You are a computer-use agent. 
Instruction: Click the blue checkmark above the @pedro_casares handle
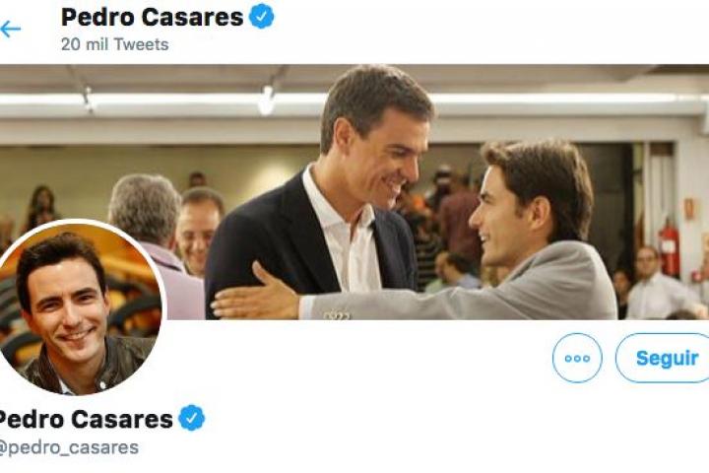click(x=192, y=418)
